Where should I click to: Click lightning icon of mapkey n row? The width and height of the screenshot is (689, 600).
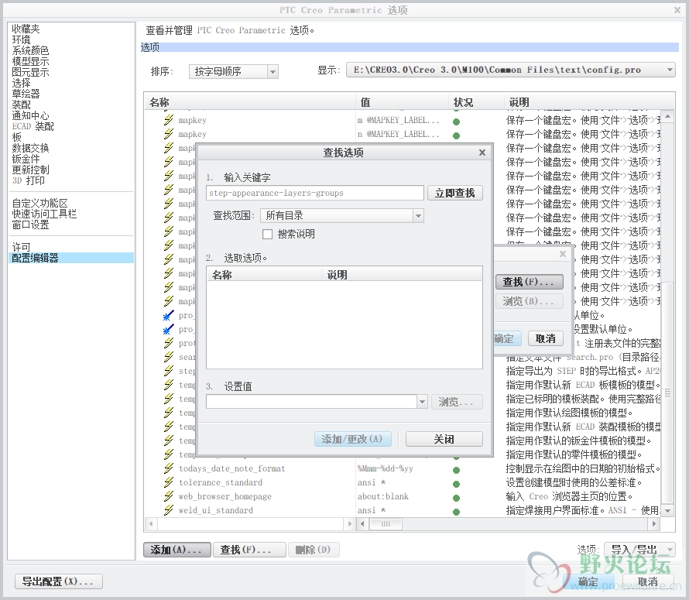[169, 134]
